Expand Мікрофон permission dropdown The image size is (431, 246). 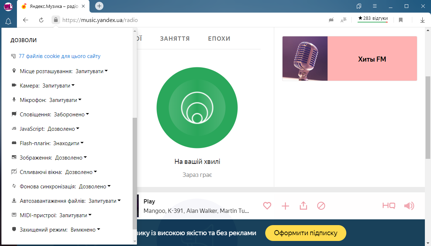click(x=66, y=100)
